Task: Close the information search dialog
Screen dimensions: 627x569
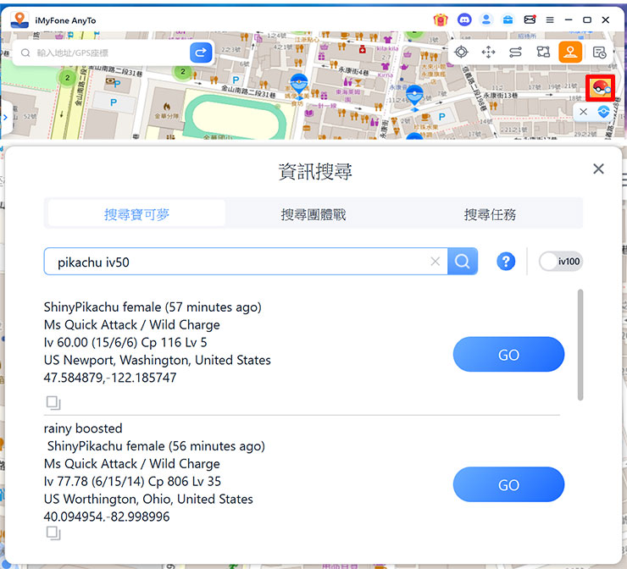Action: (x=598, y=168)
